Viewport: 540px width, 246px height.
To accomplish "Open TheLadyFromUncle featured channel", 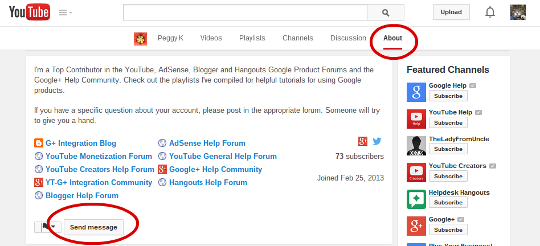I will click(x=459, y=139).
